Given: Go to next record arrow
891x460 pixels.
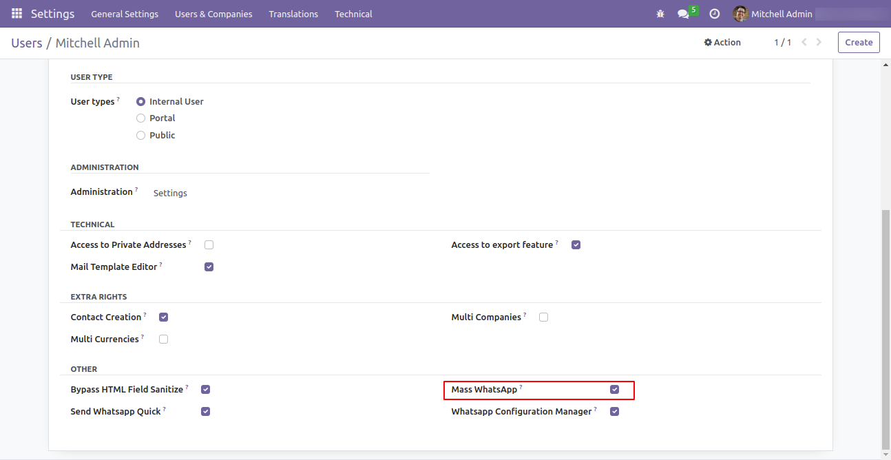Looking at the screenshot, I should pyautogui.click(x=819, y=43).
